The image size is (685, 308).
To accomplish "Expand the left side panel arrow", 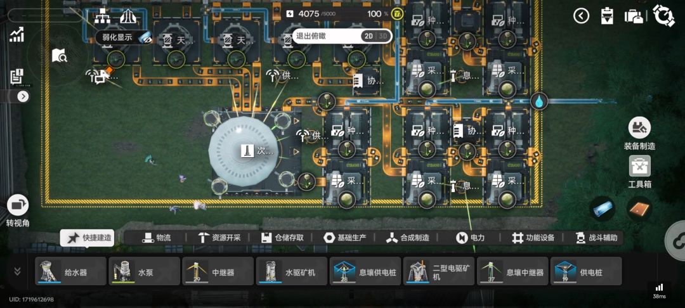I will coord(23,96).
